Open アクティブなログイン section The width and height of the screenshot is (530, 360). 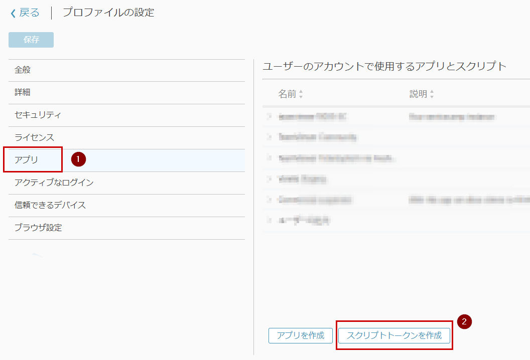point(127,183)
